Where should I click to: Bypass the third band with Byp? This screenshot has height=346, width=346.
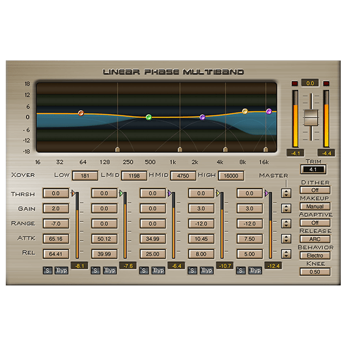point(159,270)
